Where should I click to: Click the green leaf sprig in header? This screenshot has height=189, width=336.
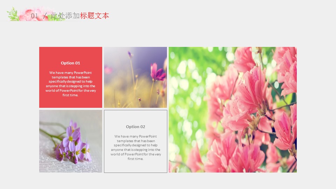(x=13, y=15)
